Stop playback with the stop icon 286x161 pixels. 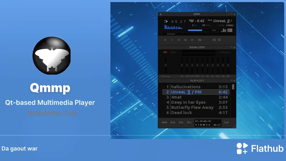(x=186, y=40)
